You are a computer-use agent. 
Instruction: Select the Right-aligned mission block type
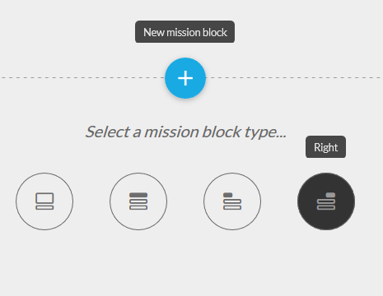click(326, 201)
